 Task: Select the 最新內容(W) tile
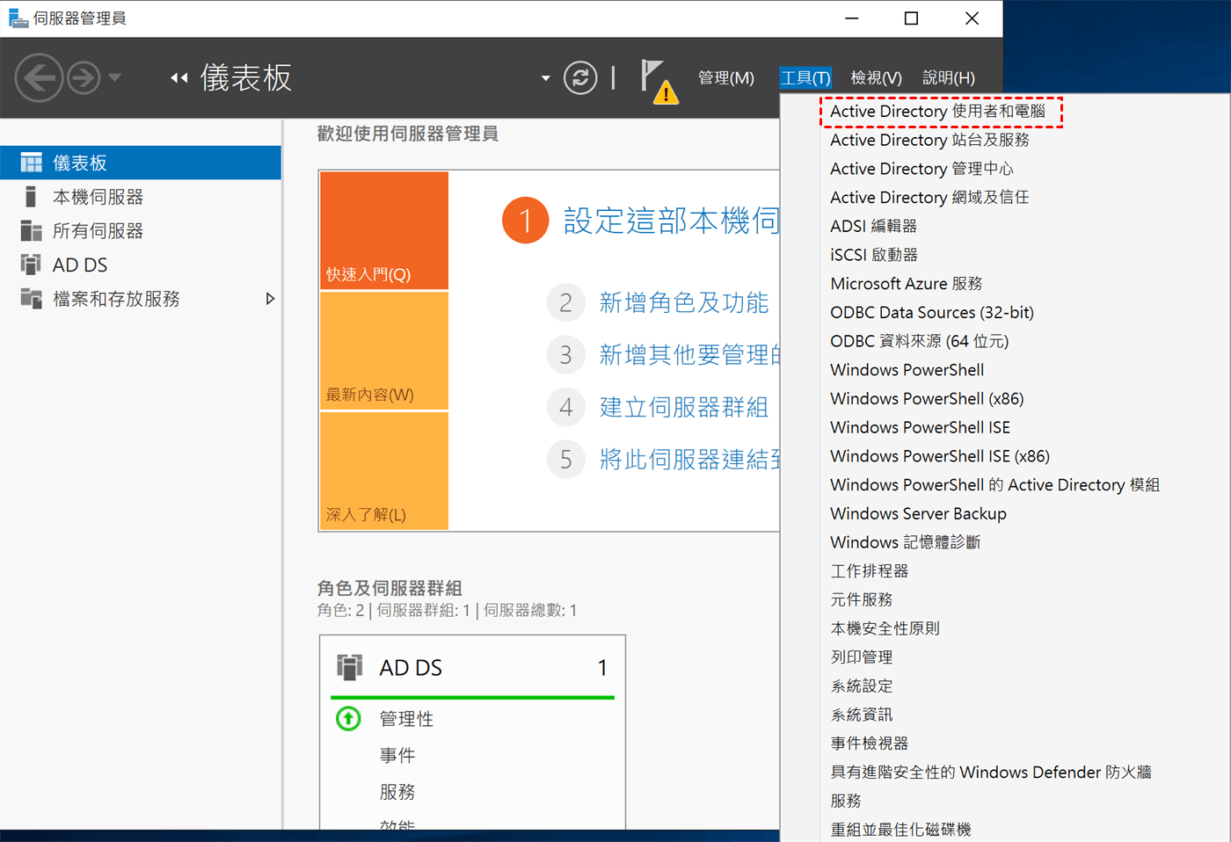pyautogui.click(x=384, y=351)
